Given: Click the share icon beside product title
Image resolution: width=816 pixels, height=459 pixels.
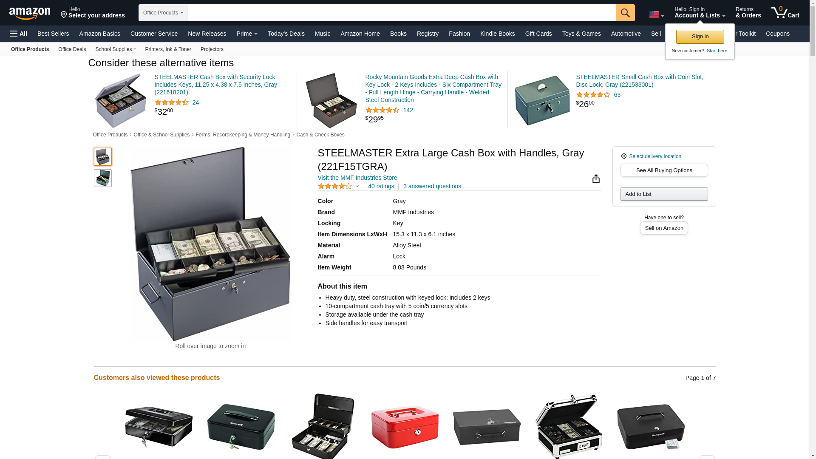Looking at the screenshot, I should (x=596, y=178).
